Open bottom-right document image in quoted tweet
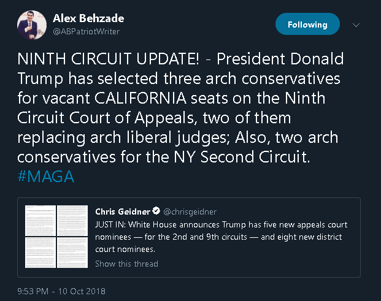381x301 pixels. (x=73, y=253)
